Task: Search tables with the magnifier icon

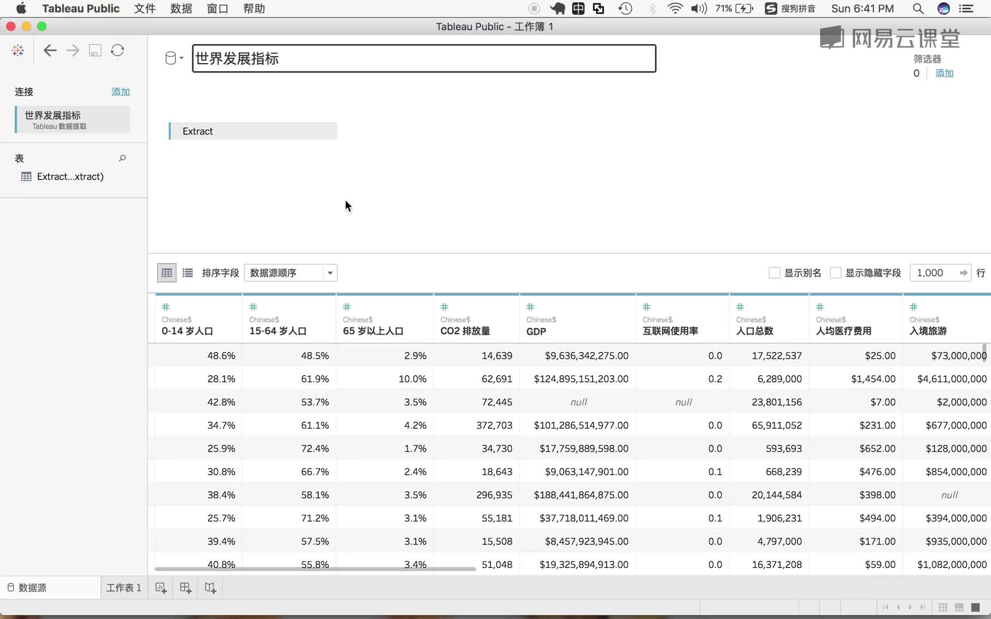Action: click(x=122, y=158)
